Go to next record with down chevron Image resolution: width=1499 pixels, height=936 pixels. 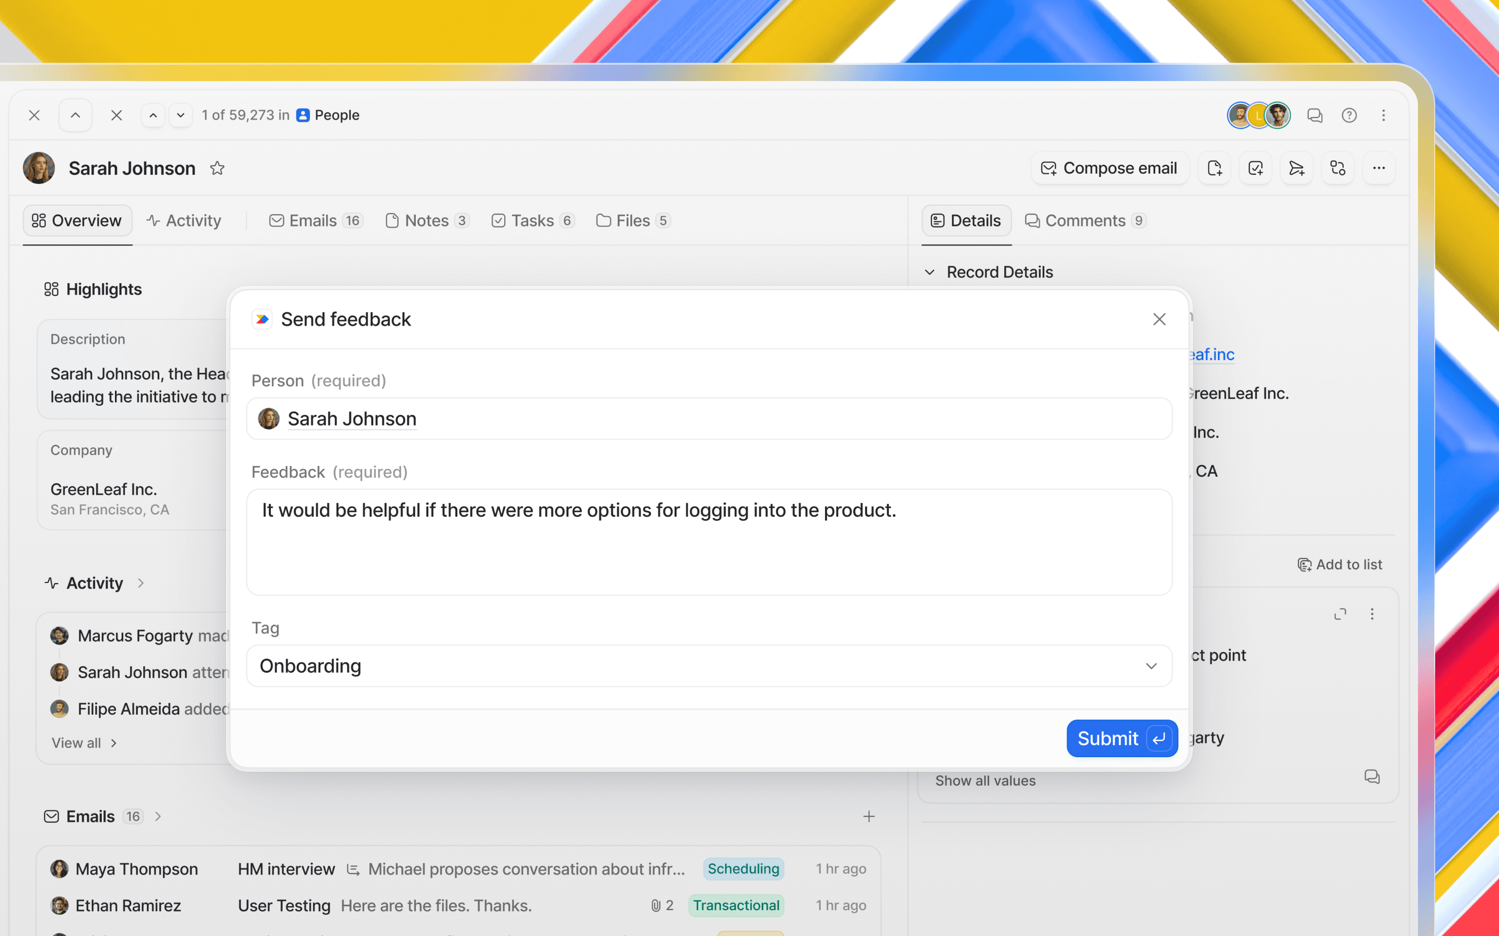[x=181, y=116]
